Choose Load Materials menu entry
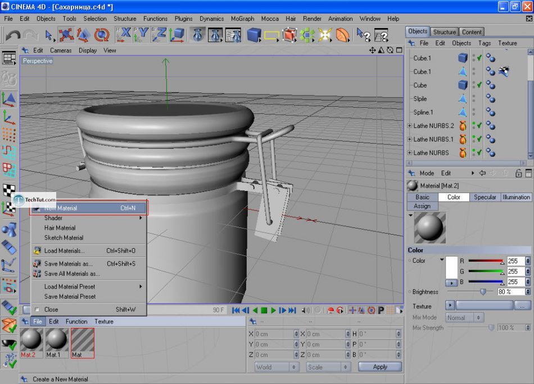 click(89, 251)
